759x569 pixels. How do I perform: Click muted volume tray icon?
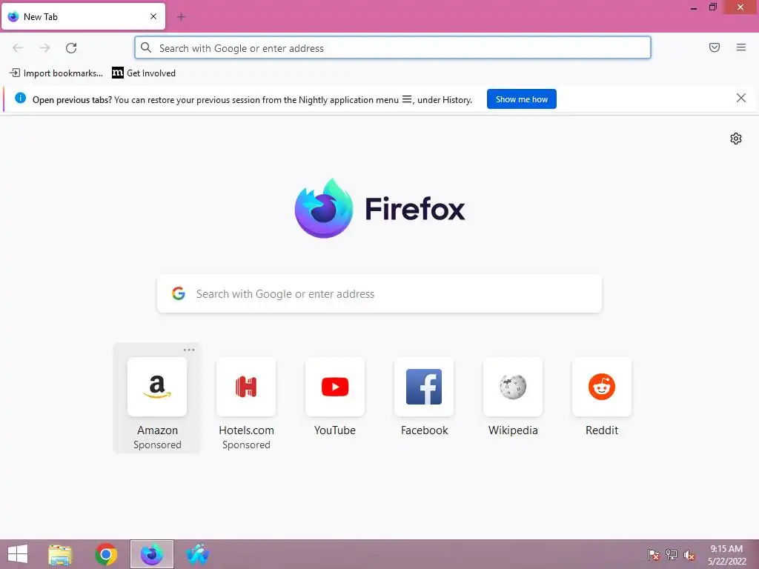pos(689,555)
